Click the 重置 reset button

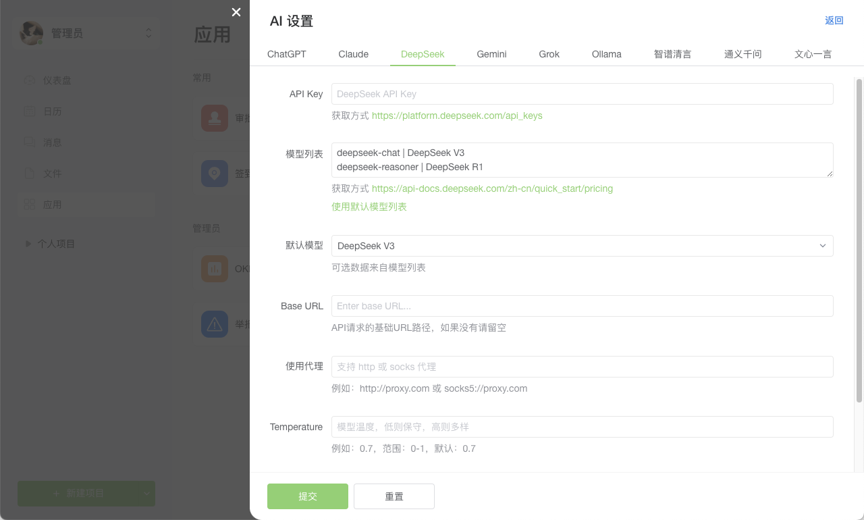coord(394,496)
